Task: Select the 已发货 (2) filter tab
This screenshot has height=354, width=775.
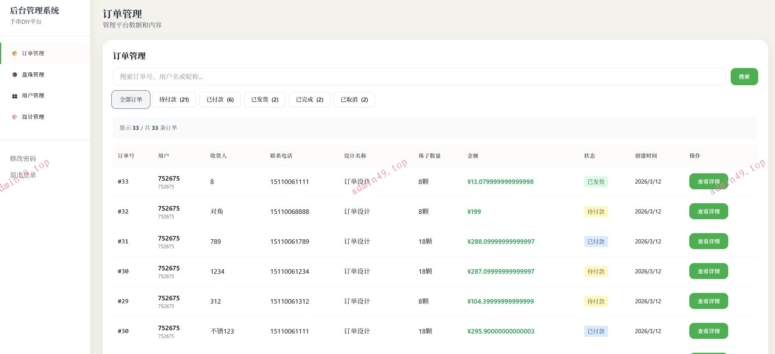Action: pos(265,100)
